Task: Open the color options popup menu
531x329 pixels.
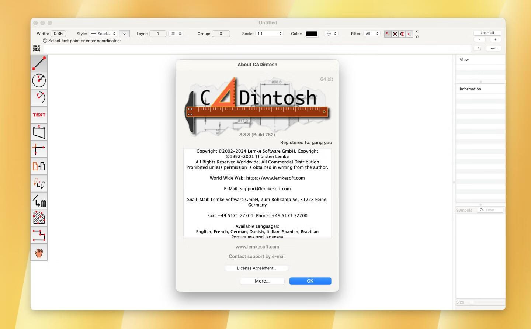Action: pyautogui.click(x=331, y=34)
